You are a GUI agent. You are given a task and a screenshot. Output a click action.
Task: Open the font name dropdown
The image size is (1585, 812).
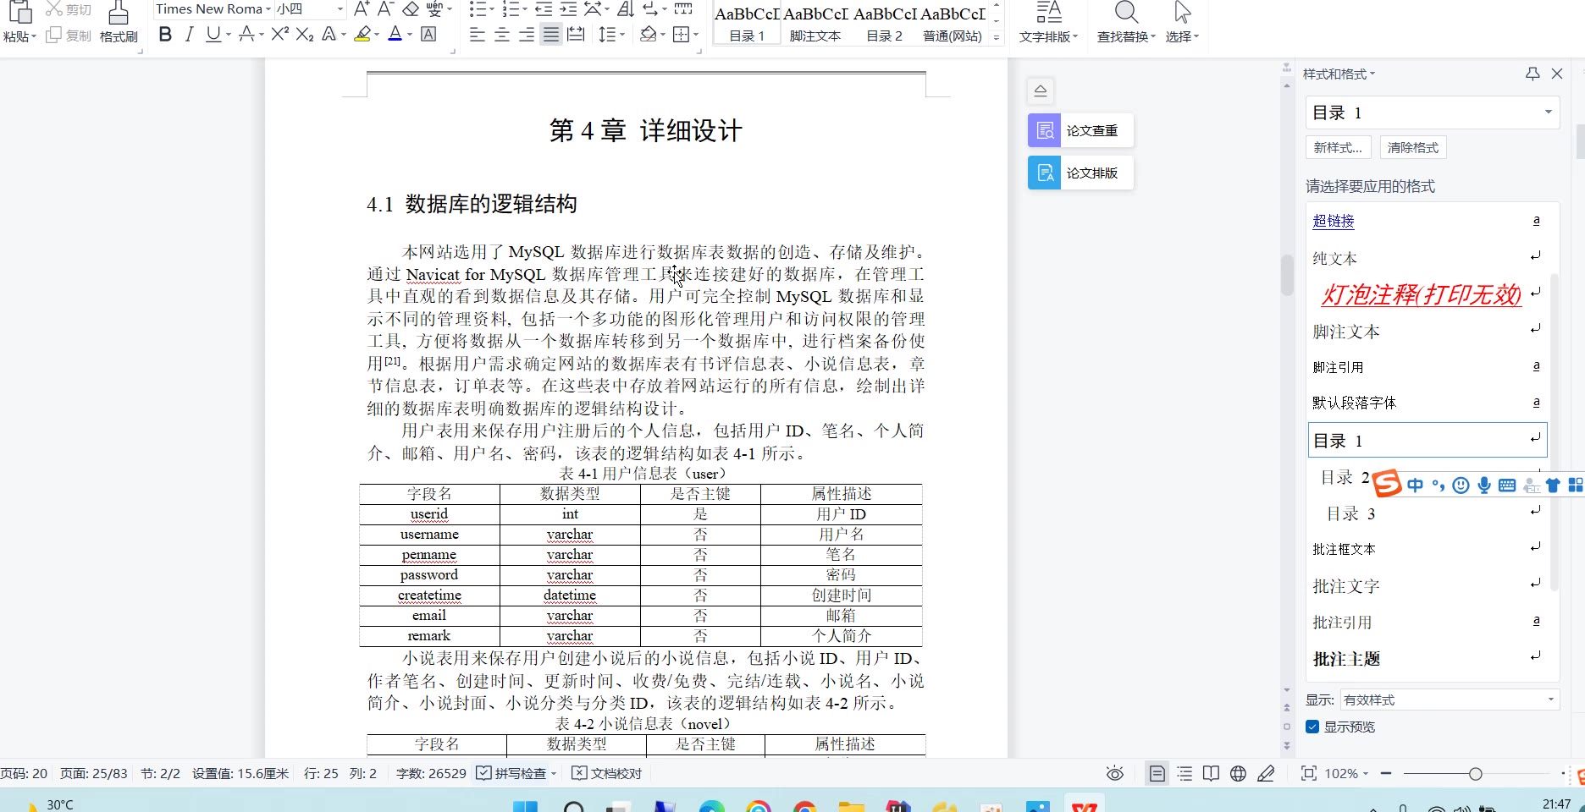click(268, 9)
